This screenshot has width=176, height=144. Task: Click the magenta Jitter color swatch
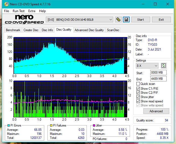(94, 125)
